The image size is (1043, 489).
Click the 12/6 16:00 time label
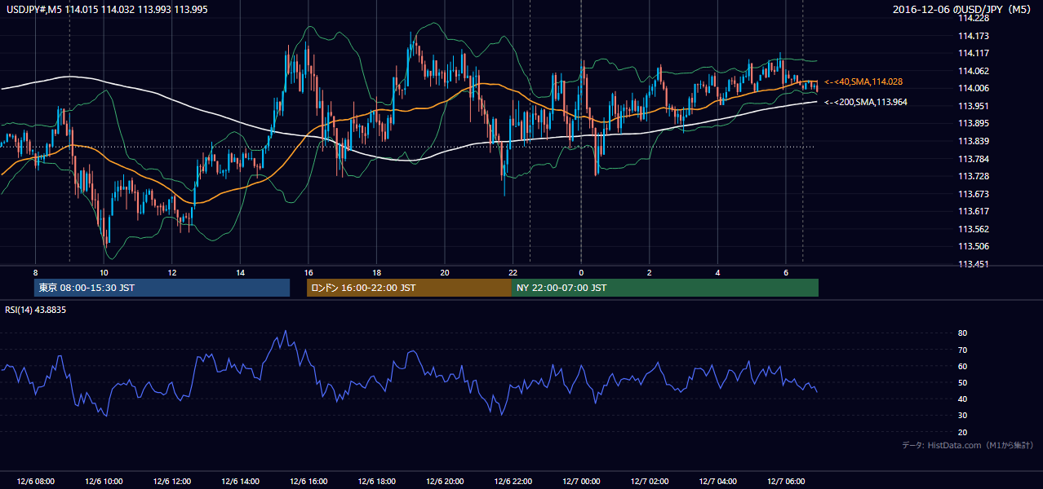click(308, 482)
